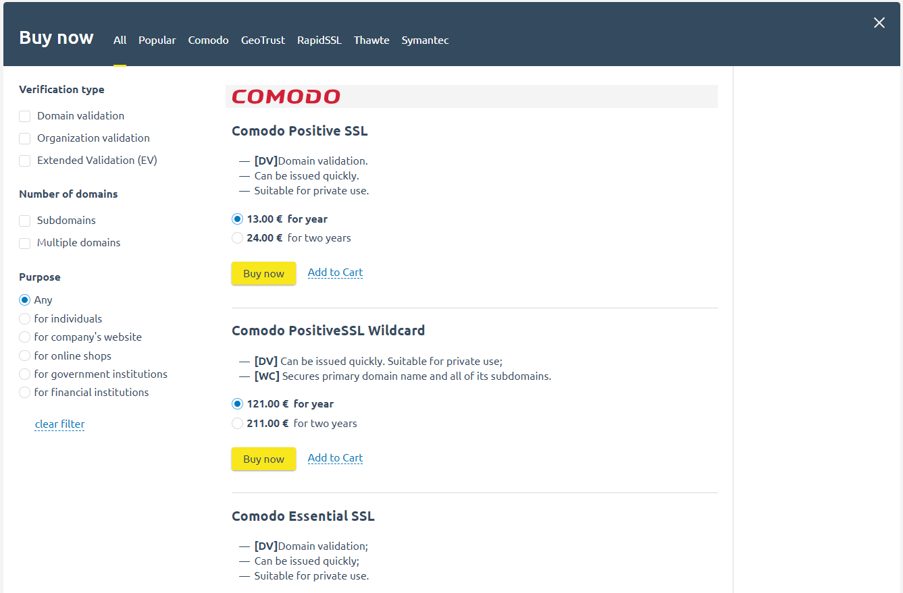Close the Buy now dialog
The image size is (903, 593).
879,23
